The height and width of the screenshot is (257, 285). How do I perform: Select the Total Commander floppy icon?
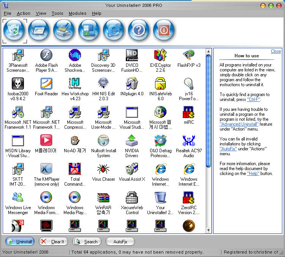coord(75,169)
